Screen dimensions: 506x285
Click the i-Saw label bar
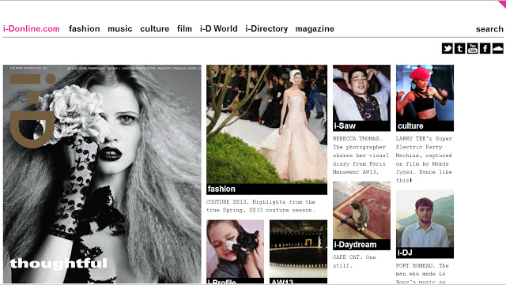coord(361,126)
